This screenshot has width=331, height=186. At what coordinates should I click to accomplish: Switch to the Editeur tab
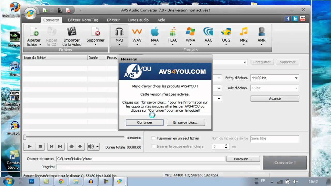(113, 20)
